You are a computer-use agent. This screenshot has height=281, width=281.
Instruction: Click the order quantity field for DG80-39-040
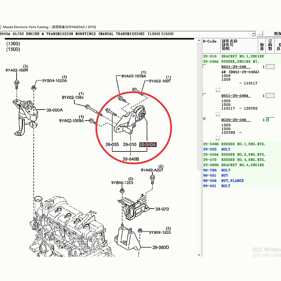pyautogui.click(x=270, y=120)
